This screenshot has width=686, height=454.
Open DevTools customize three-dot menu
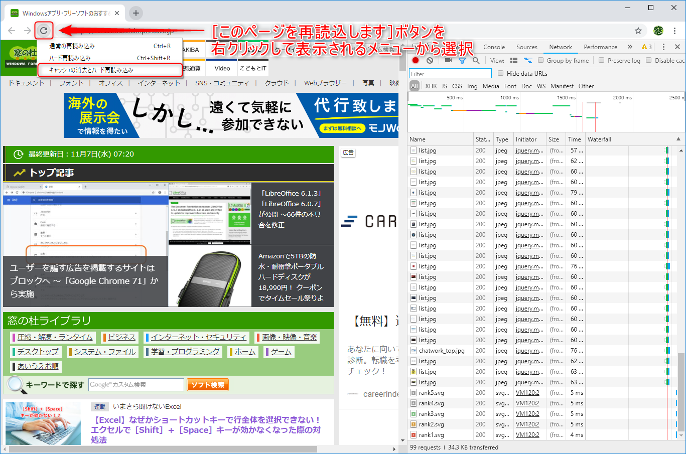tap(663, 47)
